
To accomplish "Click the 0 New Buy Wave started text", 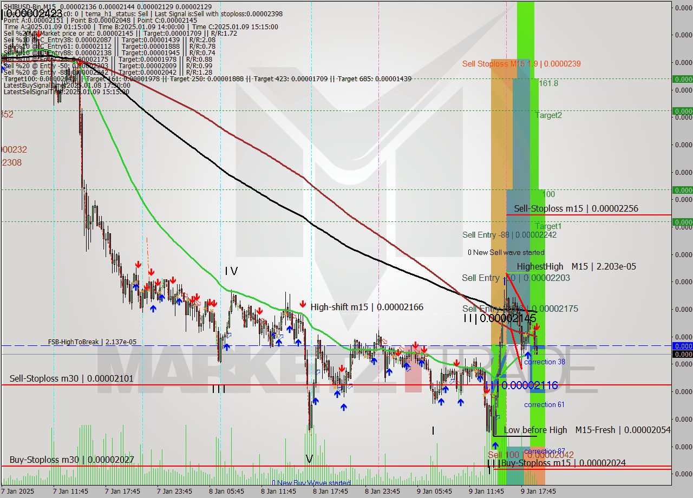I will coord(311,483).
